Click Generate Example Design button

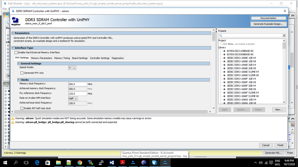click(x=268, y=24)
